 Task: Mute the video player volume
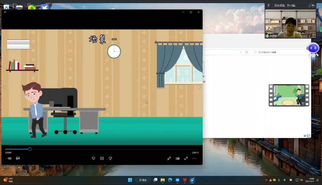click(9, 158)
